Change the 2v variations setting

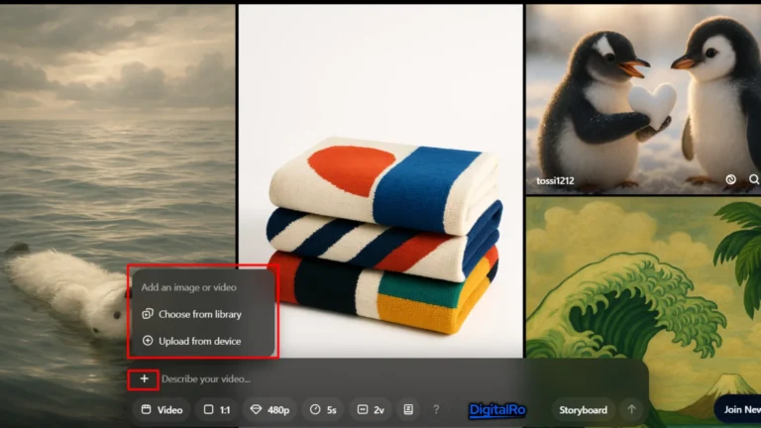[371, 409]
